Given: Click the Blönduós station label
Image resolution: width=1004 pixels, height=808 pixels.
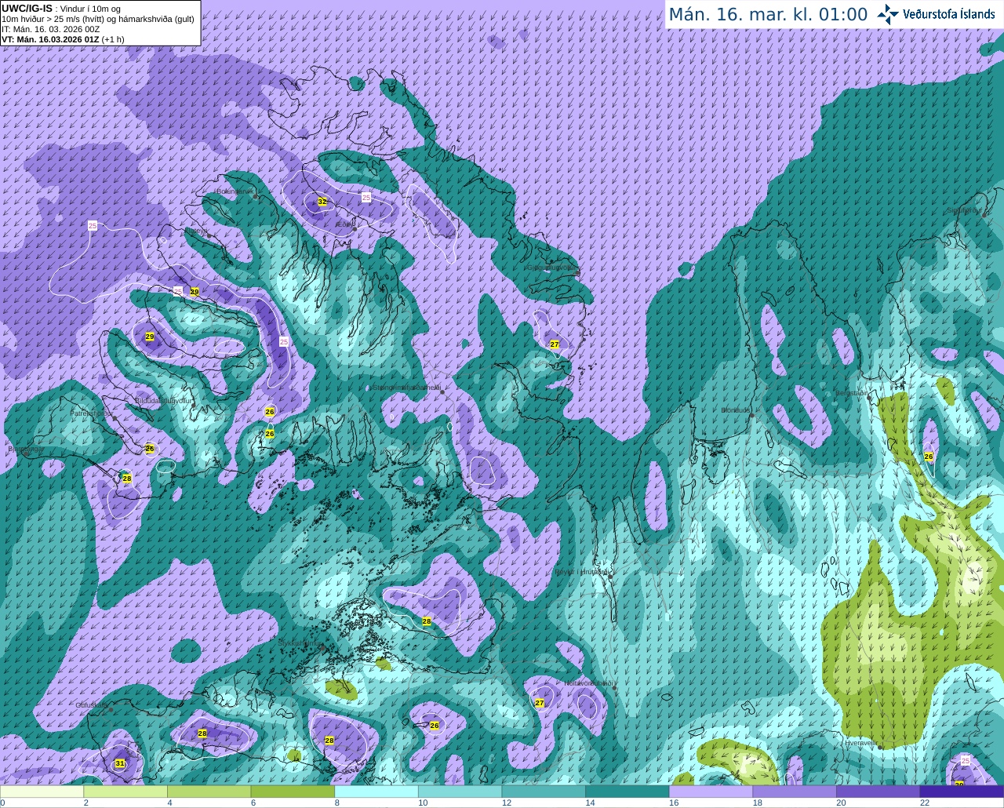Looking at the screenshot, I should click(x=736, y=410).
